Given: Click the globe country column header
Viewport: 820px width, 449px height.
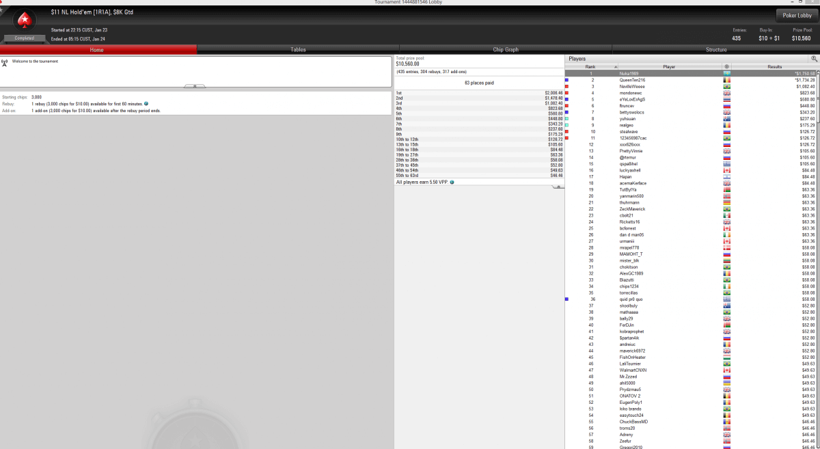Looking at the screenshot, I should (x=726, y=67).
